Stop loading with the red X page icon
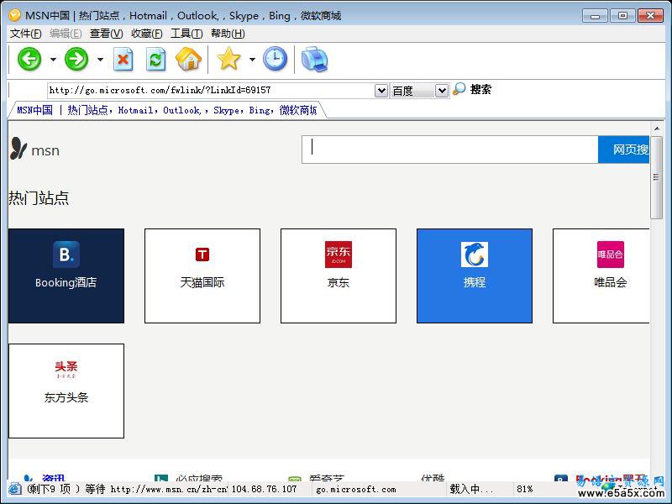The image size is (672, 504). coord(123,59)
